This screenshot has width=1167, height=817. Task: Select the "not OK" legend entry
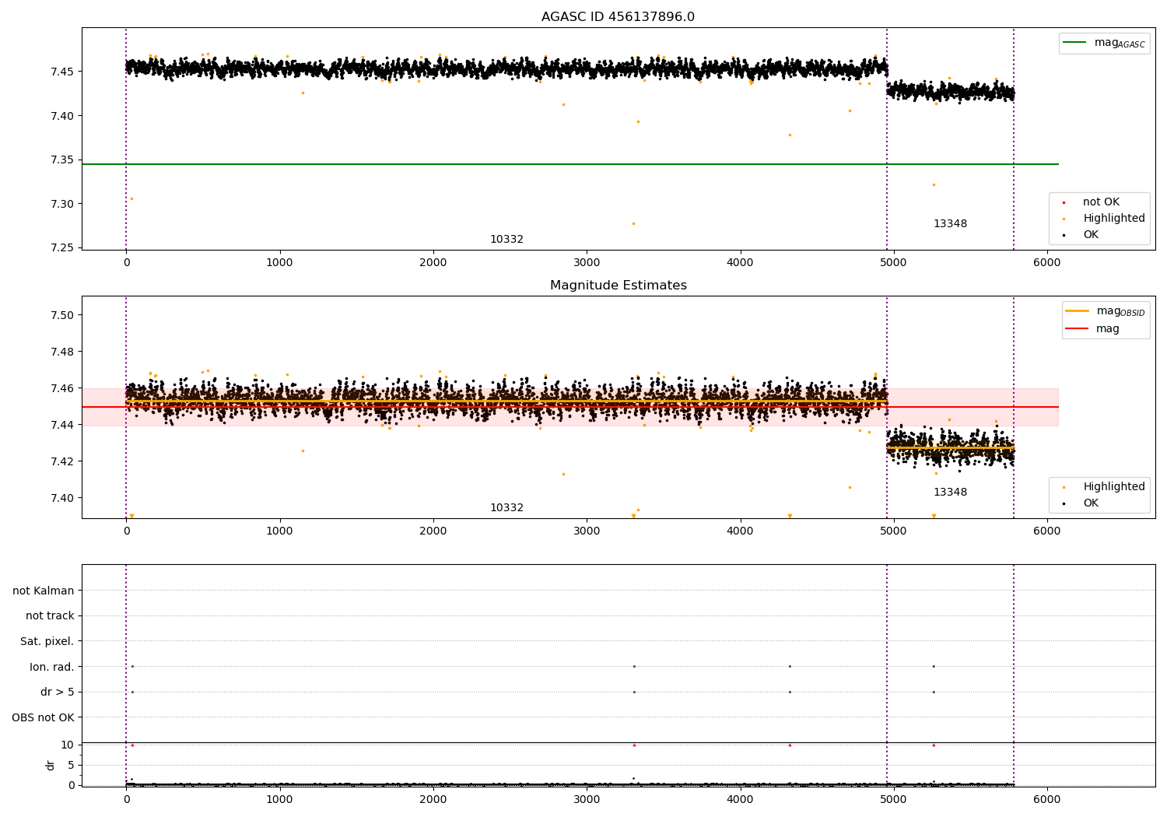[1100, 202]
